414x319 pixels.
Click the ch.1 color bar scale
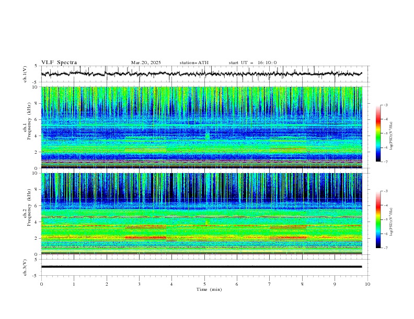378,133
